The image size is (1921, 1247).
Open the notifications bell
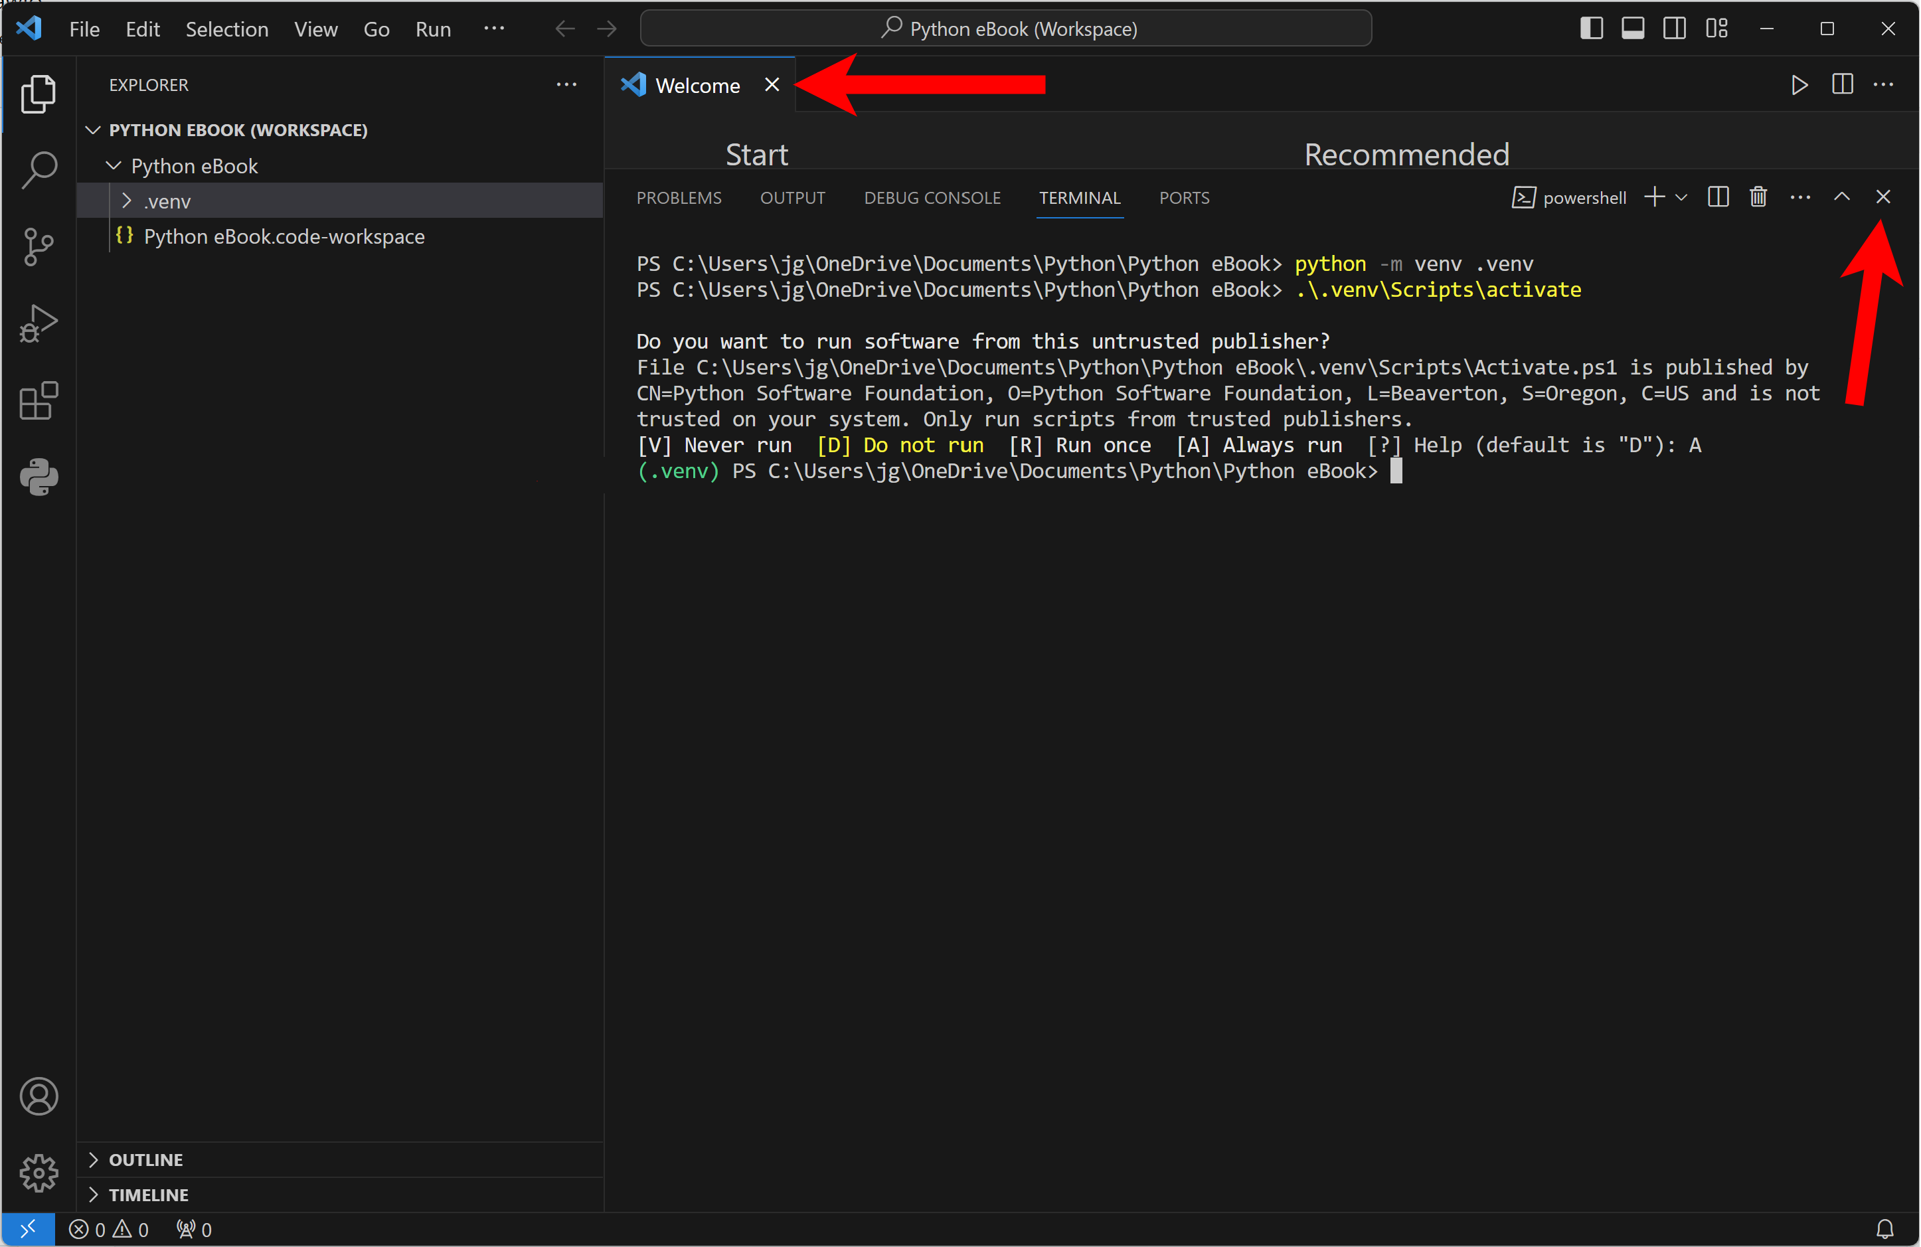(x=1884, y=1229)
